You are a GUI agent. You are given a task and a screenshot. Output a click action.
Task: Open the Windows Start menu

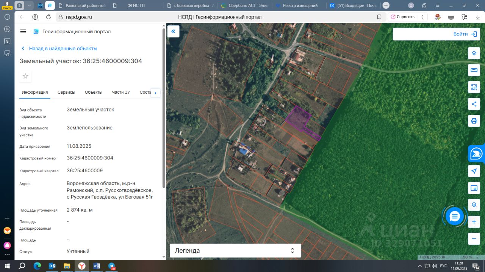point(7,266)
